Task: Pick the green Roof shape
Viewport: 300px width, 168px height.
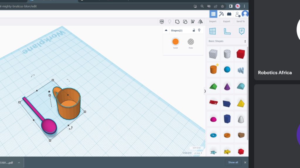Action: coord(213,86)
